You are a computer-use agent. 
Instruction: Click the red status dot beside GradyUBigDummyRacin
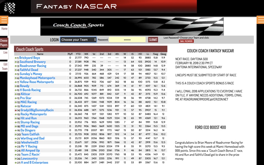[x=16, y=110]
